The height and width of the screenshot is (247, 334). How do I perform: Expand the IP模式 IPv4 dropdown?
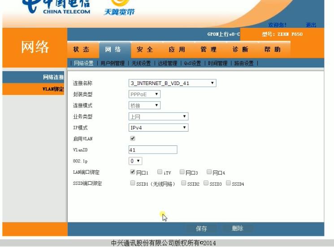pyautogui.click(x=158, y=128)
